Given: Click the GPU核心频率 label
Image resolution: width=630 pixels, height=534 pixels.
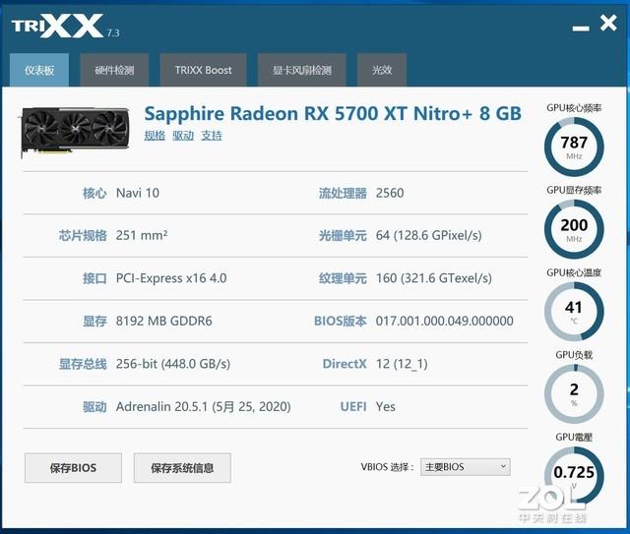Looking at the screenshot, I should (574, 107).
